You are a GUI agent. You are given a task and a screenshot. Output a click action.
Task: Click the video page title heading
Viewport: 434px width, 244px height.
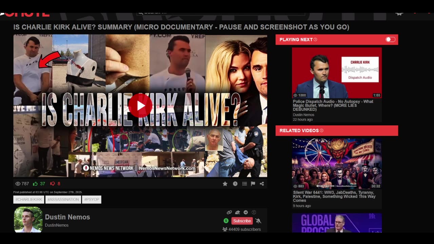point(181,27)
